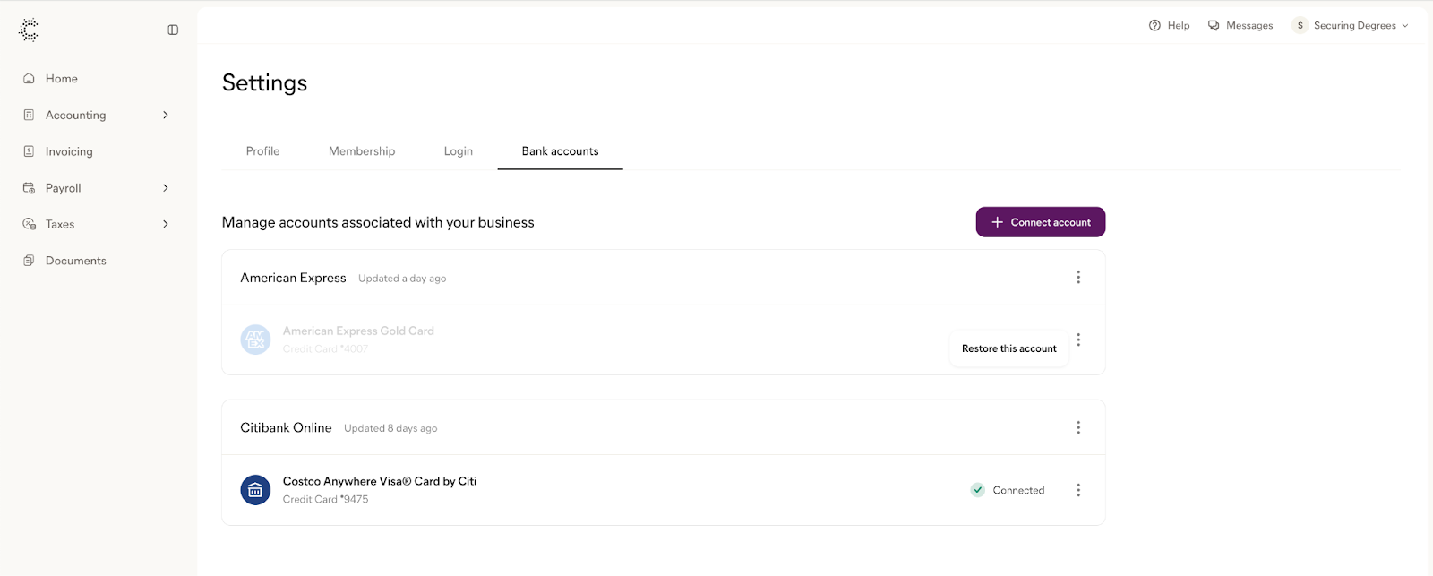Click the Taxes icon in sidebar
This screenshot has width=1433, height=576.
[x=29, y=224]
